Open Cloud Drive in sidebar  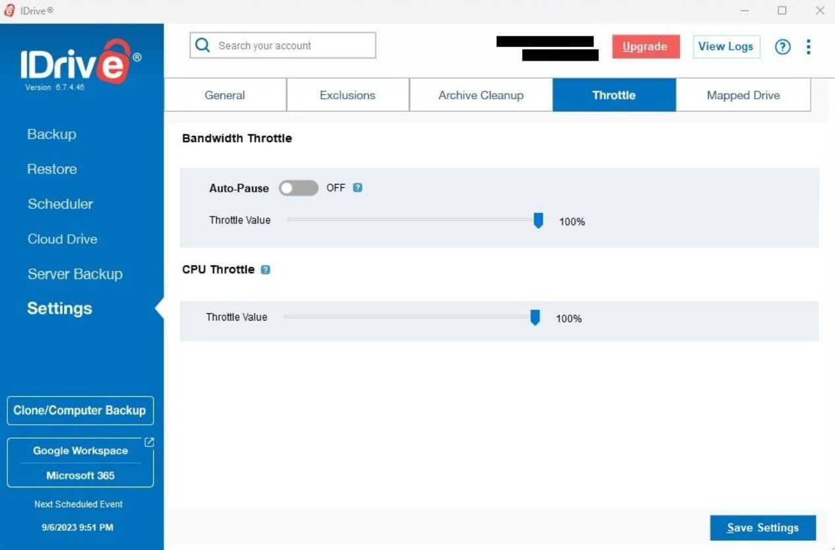(x=63, y=239)
